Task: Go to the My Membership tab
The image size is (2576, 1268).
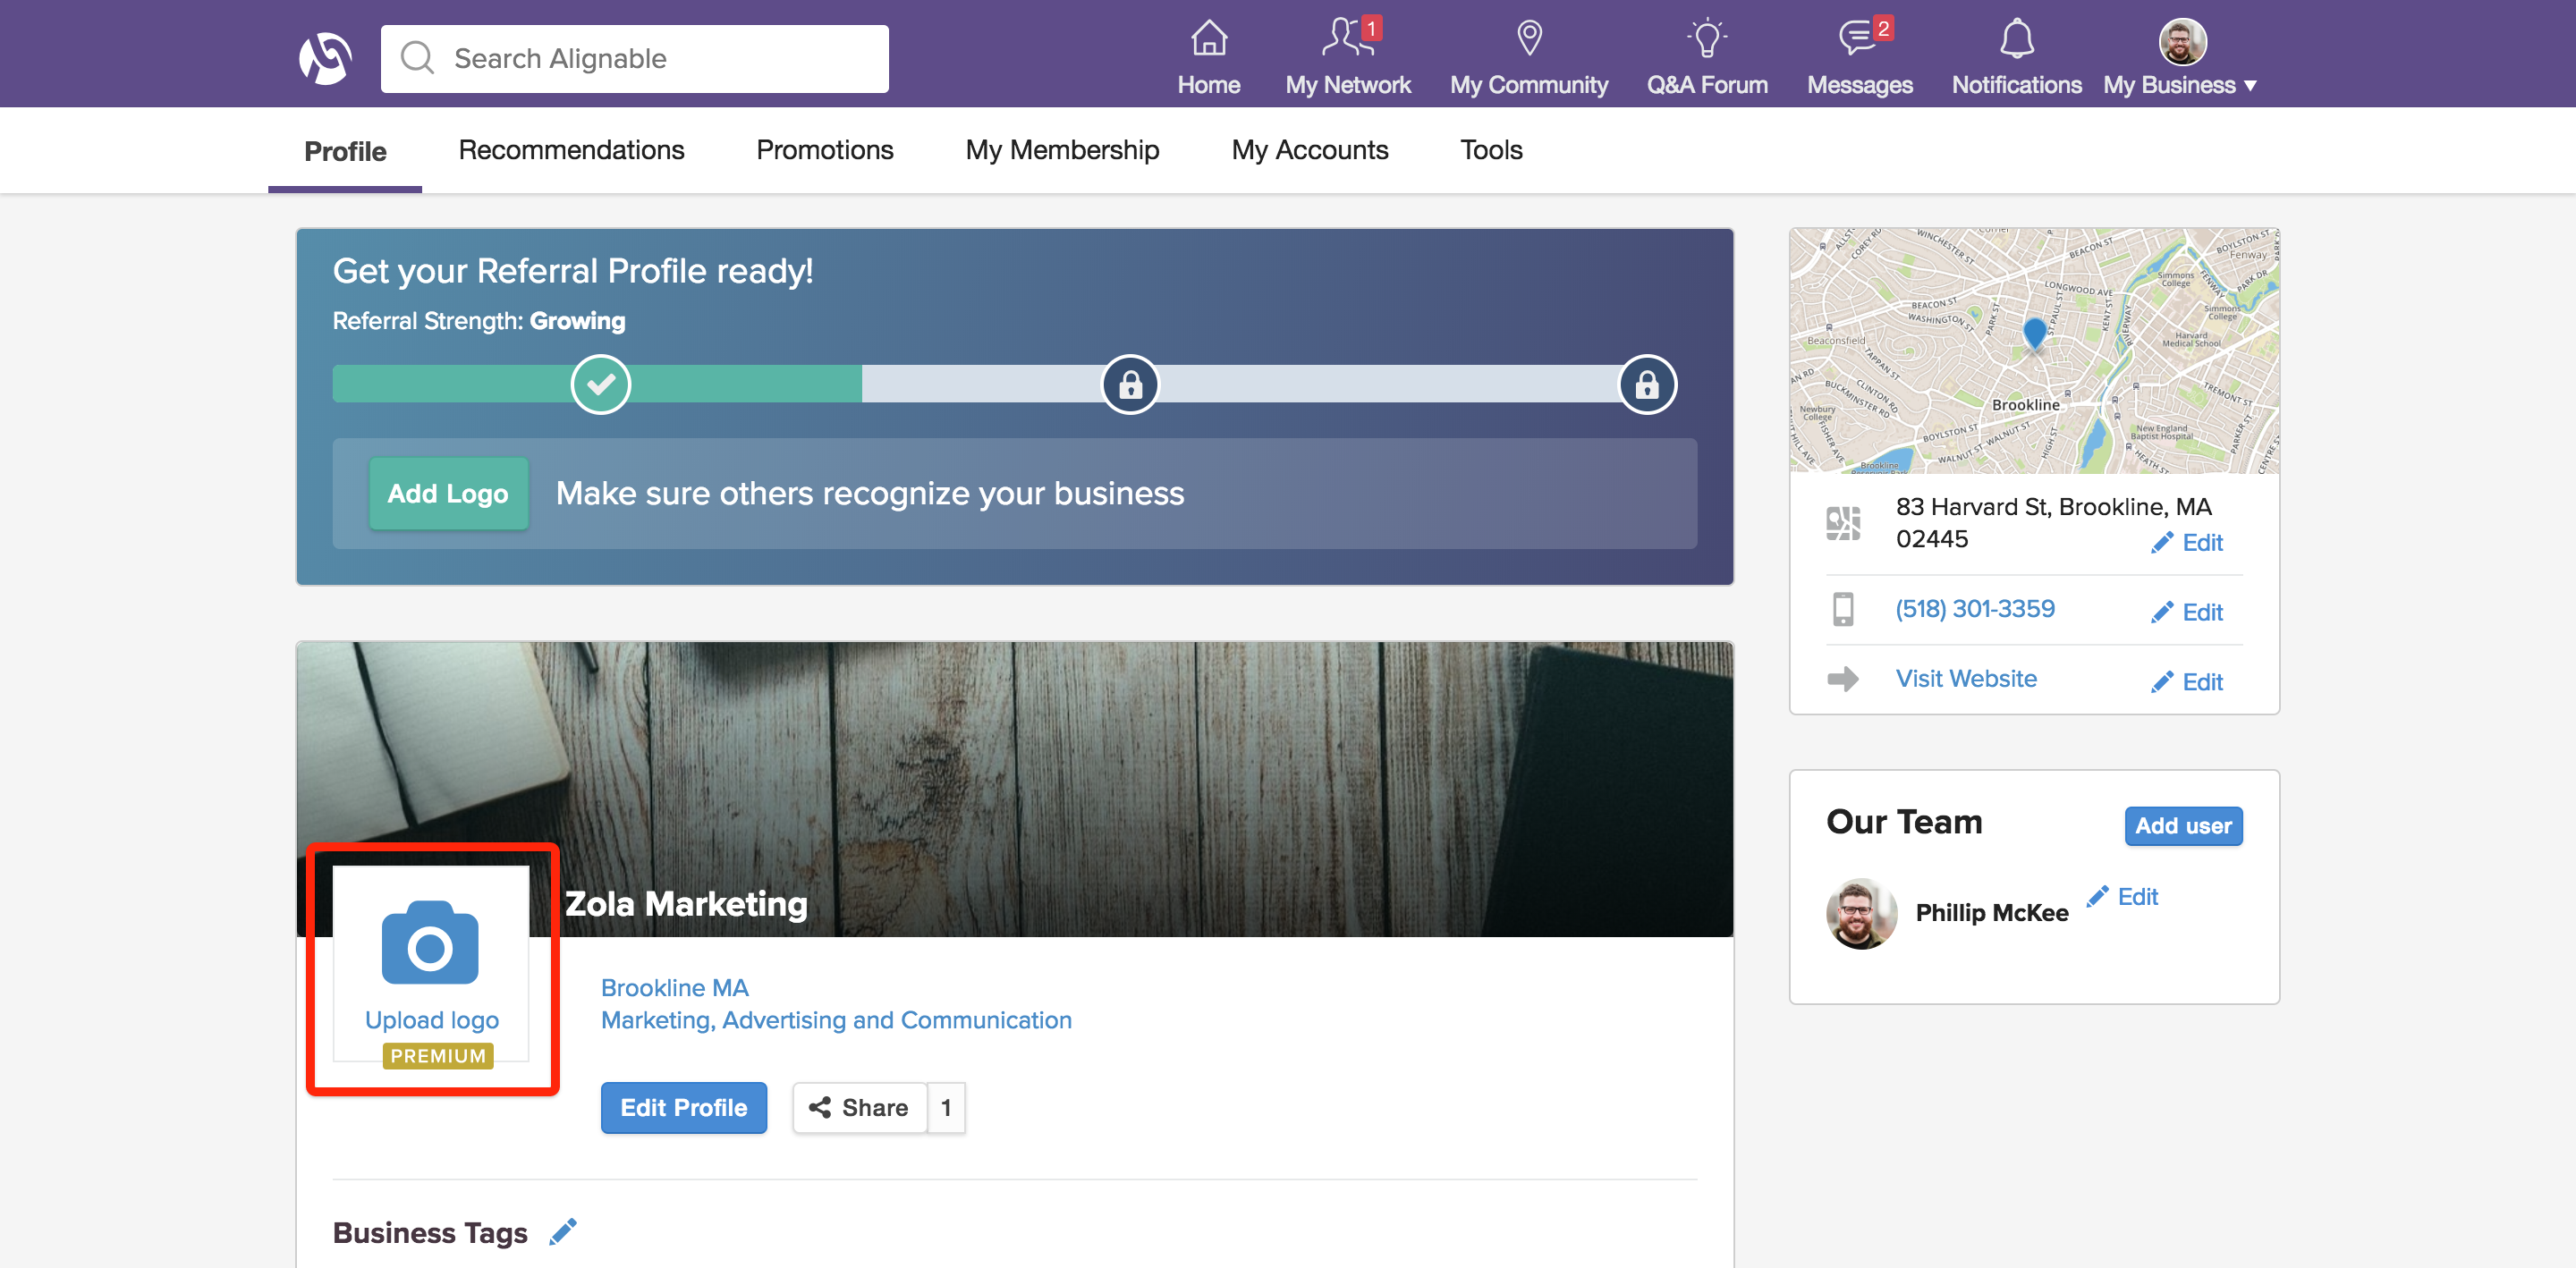Action: 1062,150
